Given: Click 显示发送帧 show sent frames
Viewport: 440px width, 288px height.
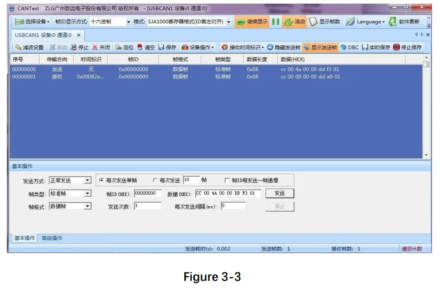Looking at the screenshot, I should pyautogui.click(x=320, y=47).
